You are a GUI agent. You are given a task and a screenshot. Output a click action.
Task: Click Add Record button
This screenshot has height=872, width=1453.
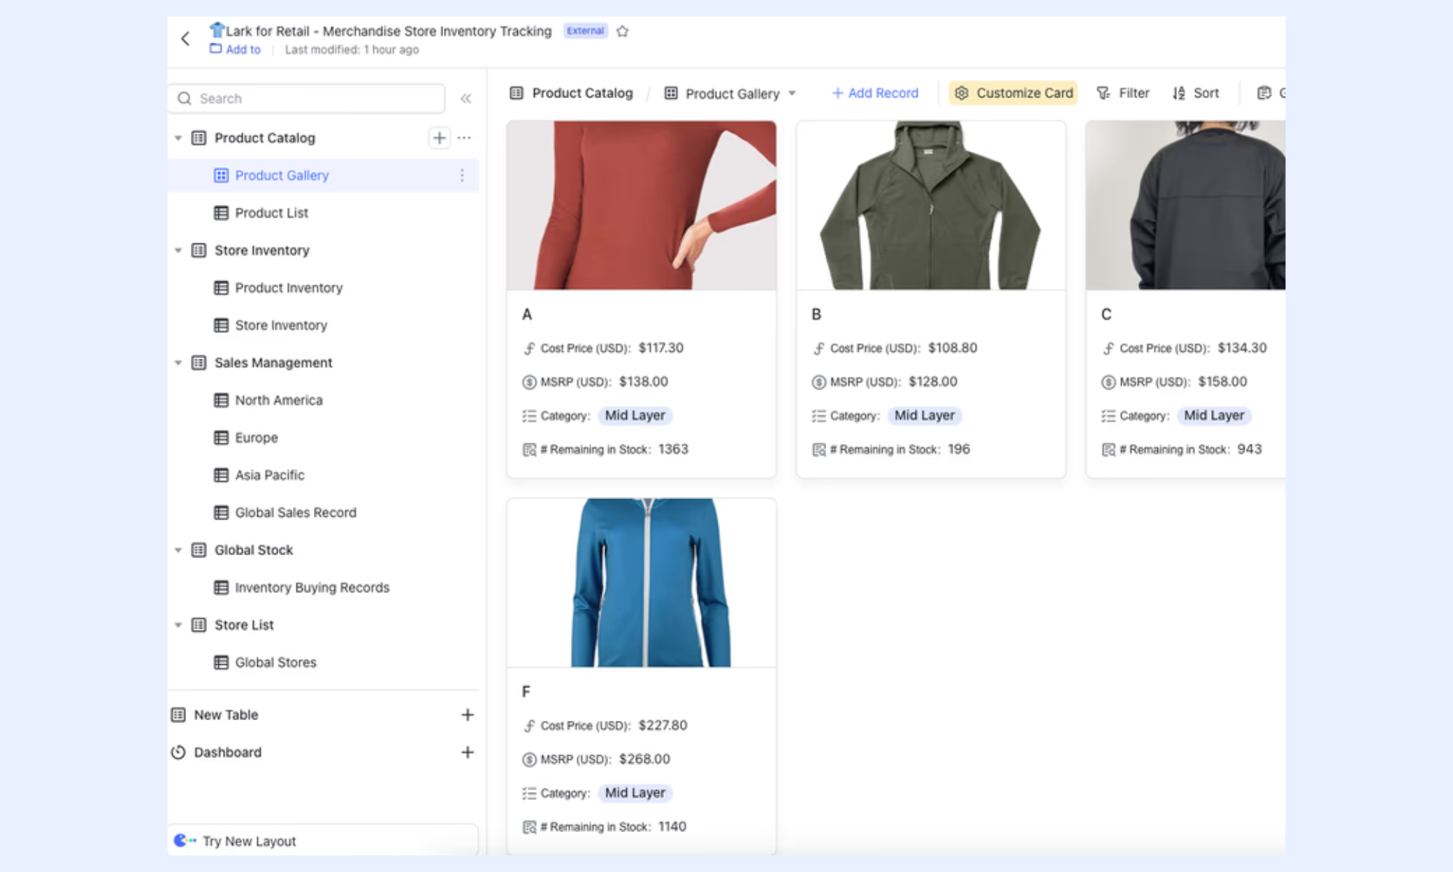(875, 93)
